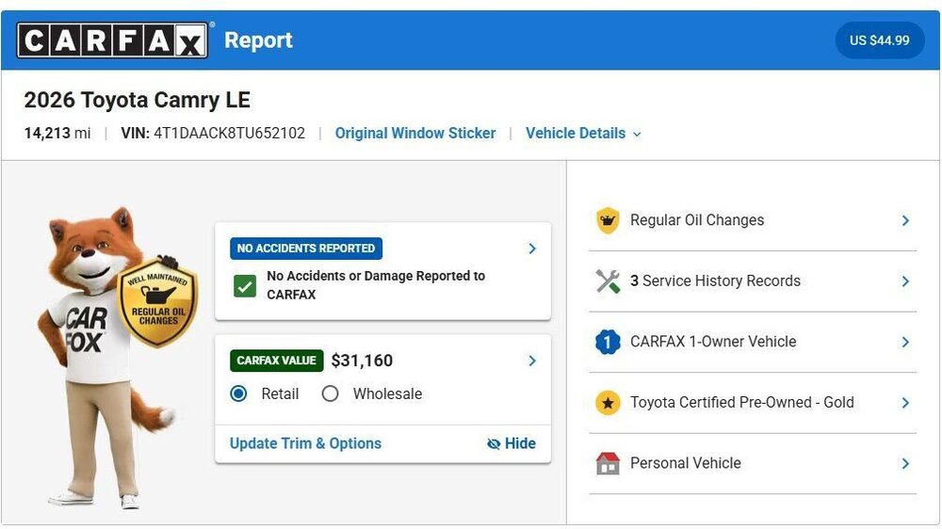Click the 1-Owner blue badge icon

tap(608, 342)
